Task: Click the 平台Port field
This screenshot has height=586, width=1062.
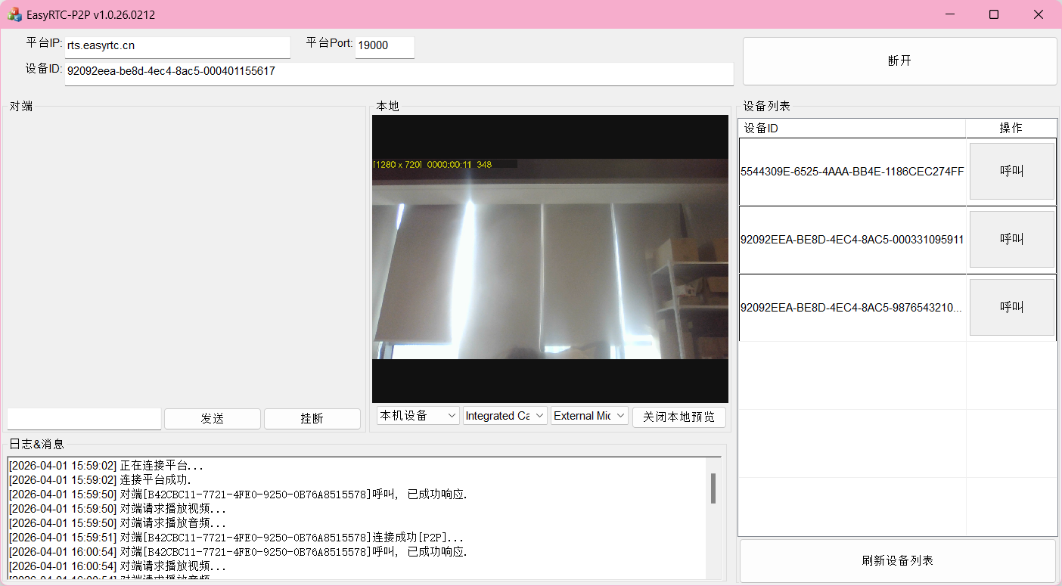Action: 384,46
